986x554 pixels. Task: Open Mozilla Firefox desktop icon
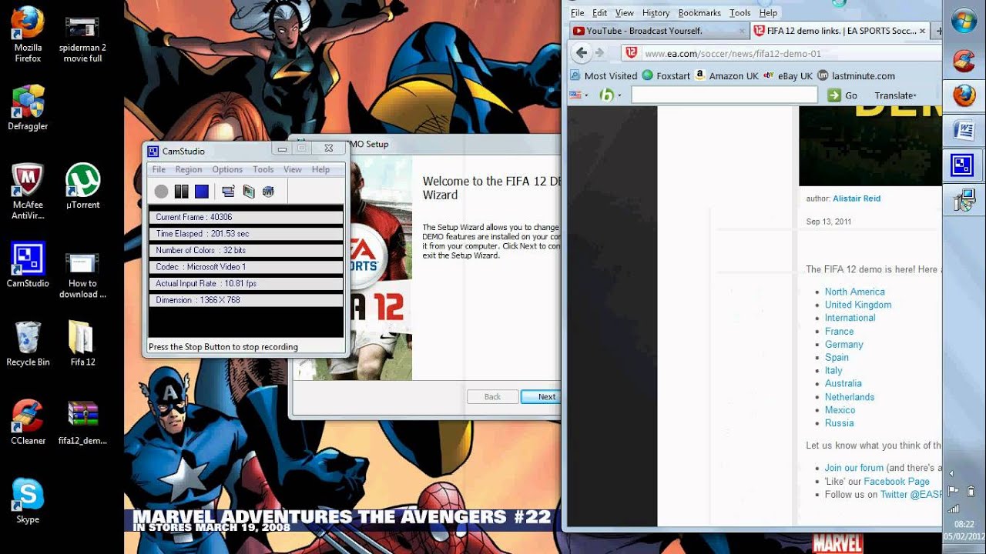pyautogui.click(x=28, y=35)
